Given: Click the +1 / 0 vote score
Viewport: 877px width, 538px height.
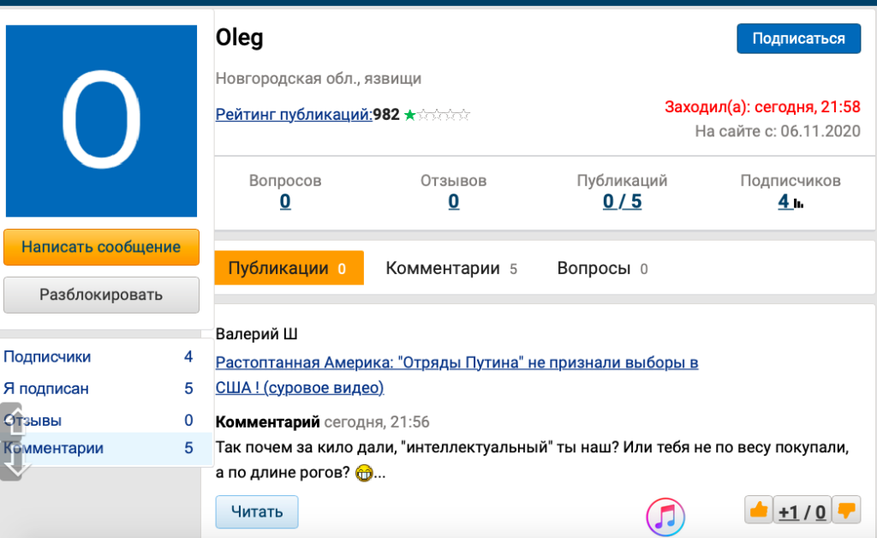Looking at the screenshot, I should point(802,512).
